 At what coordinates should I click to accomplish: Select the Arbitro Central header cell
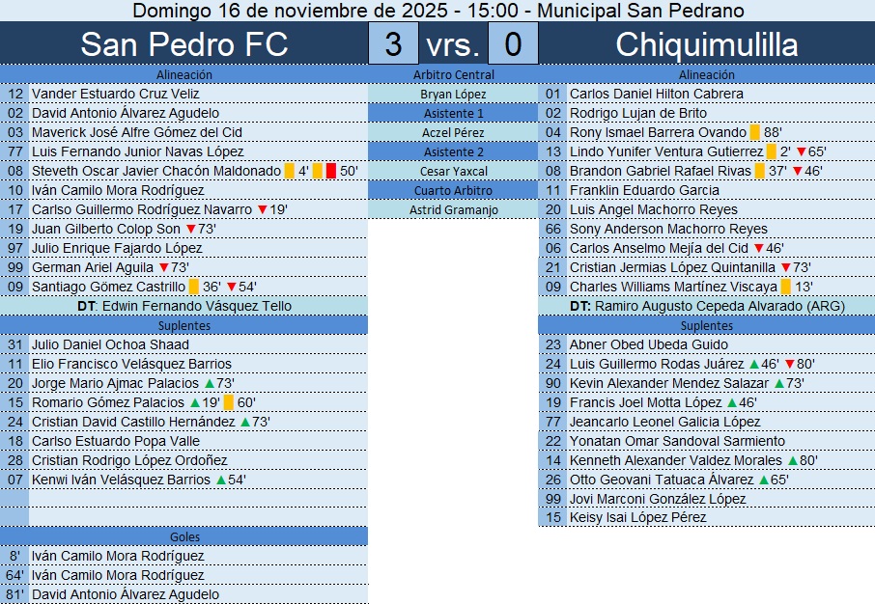453,74
